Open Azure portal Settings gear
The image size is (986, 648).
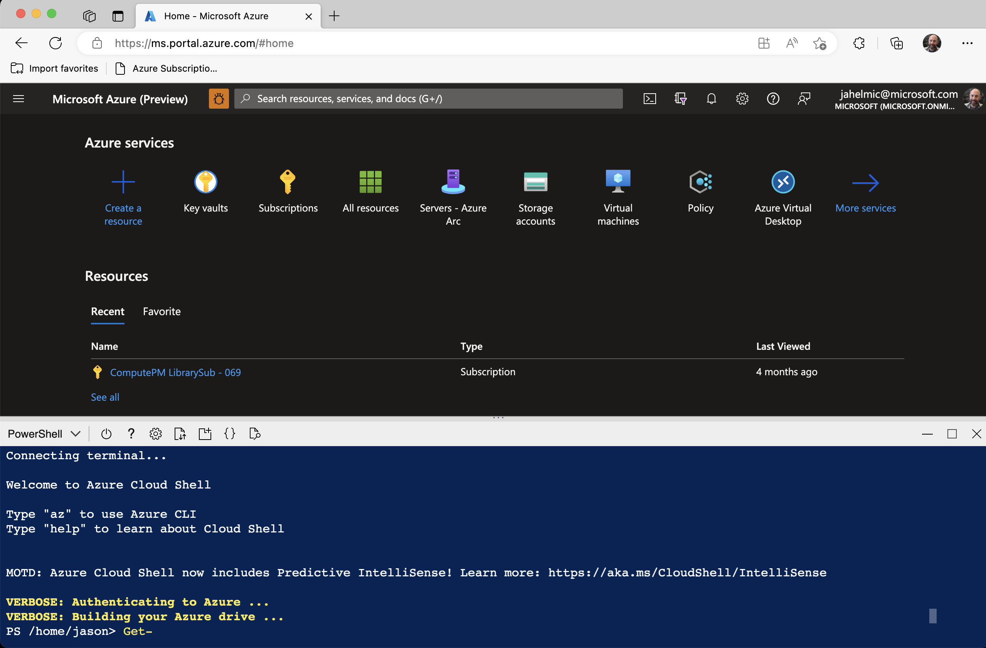[742, 99]
